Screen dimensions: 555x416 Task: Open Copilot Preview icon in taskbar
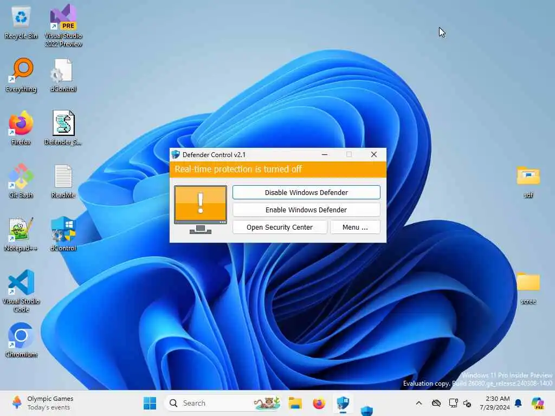tap(538, 403)
